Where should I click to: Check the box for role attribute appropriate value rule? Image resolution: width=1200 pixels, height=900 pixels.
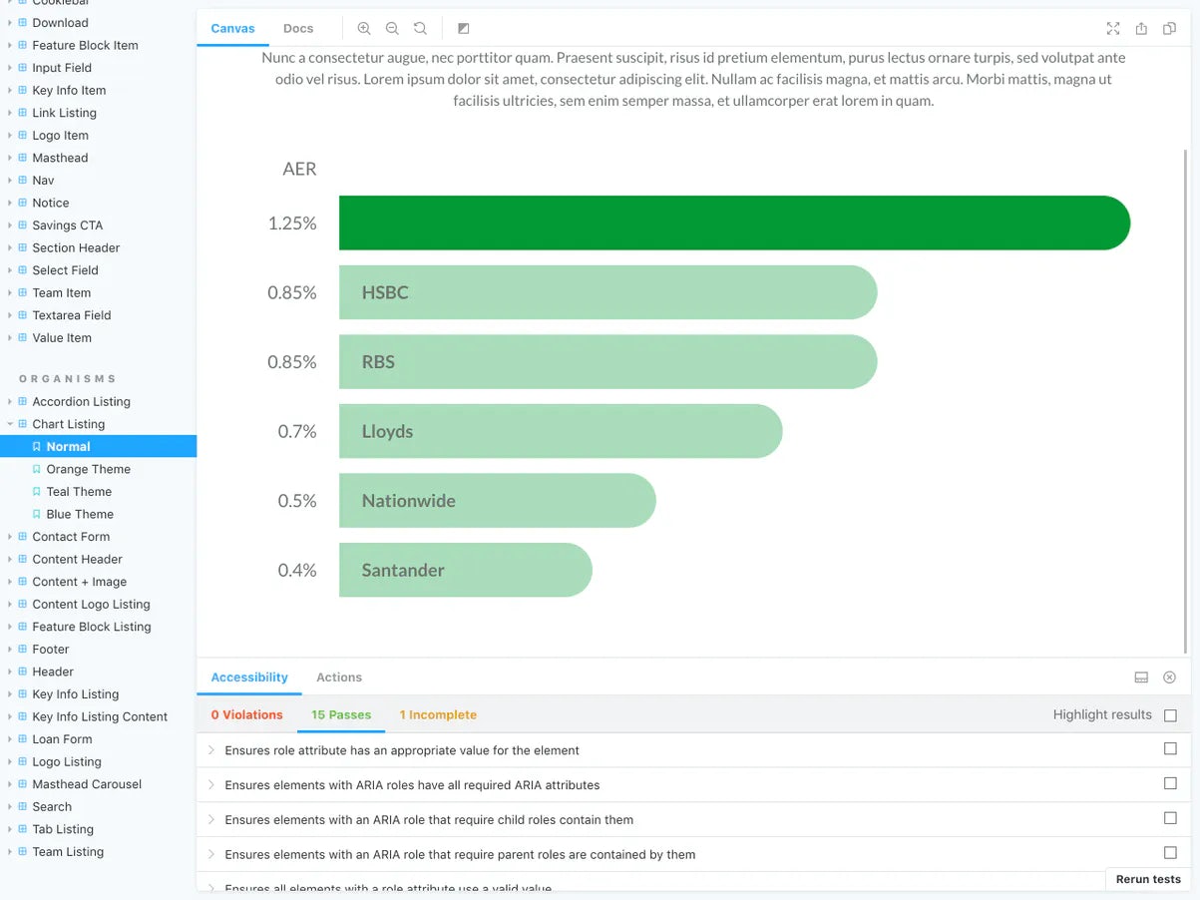(x=1170, y=748)
